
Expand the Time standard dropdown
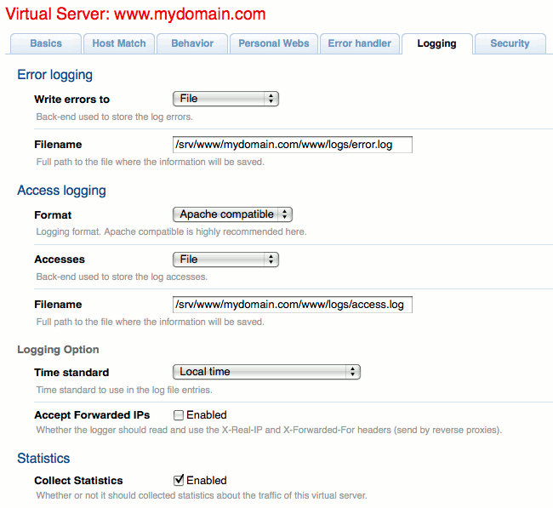(x=266, y=372)
